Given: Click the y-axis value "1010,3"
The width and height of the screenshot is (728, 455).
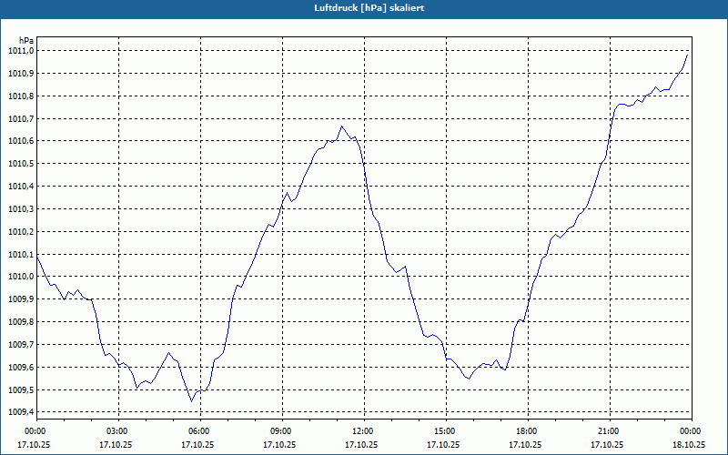Looking at the screenshot, I should click(x=21, y=209).
